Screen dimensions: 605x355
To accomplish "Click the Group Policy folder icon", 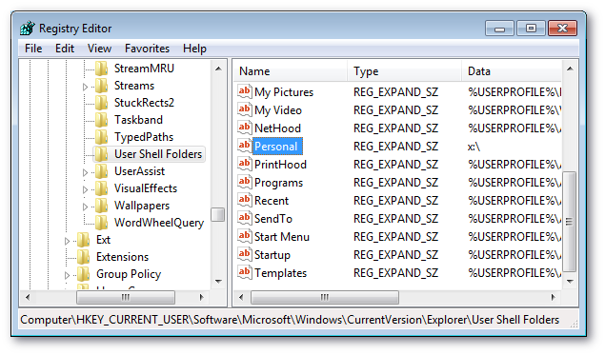I will coord(83,274).
